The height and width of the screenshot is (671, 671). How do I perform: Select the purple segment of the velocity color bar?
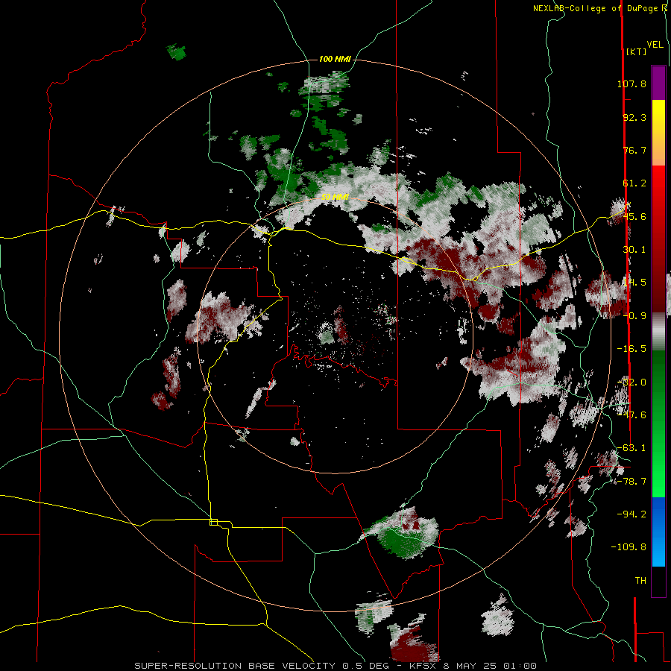coord(658,83)
